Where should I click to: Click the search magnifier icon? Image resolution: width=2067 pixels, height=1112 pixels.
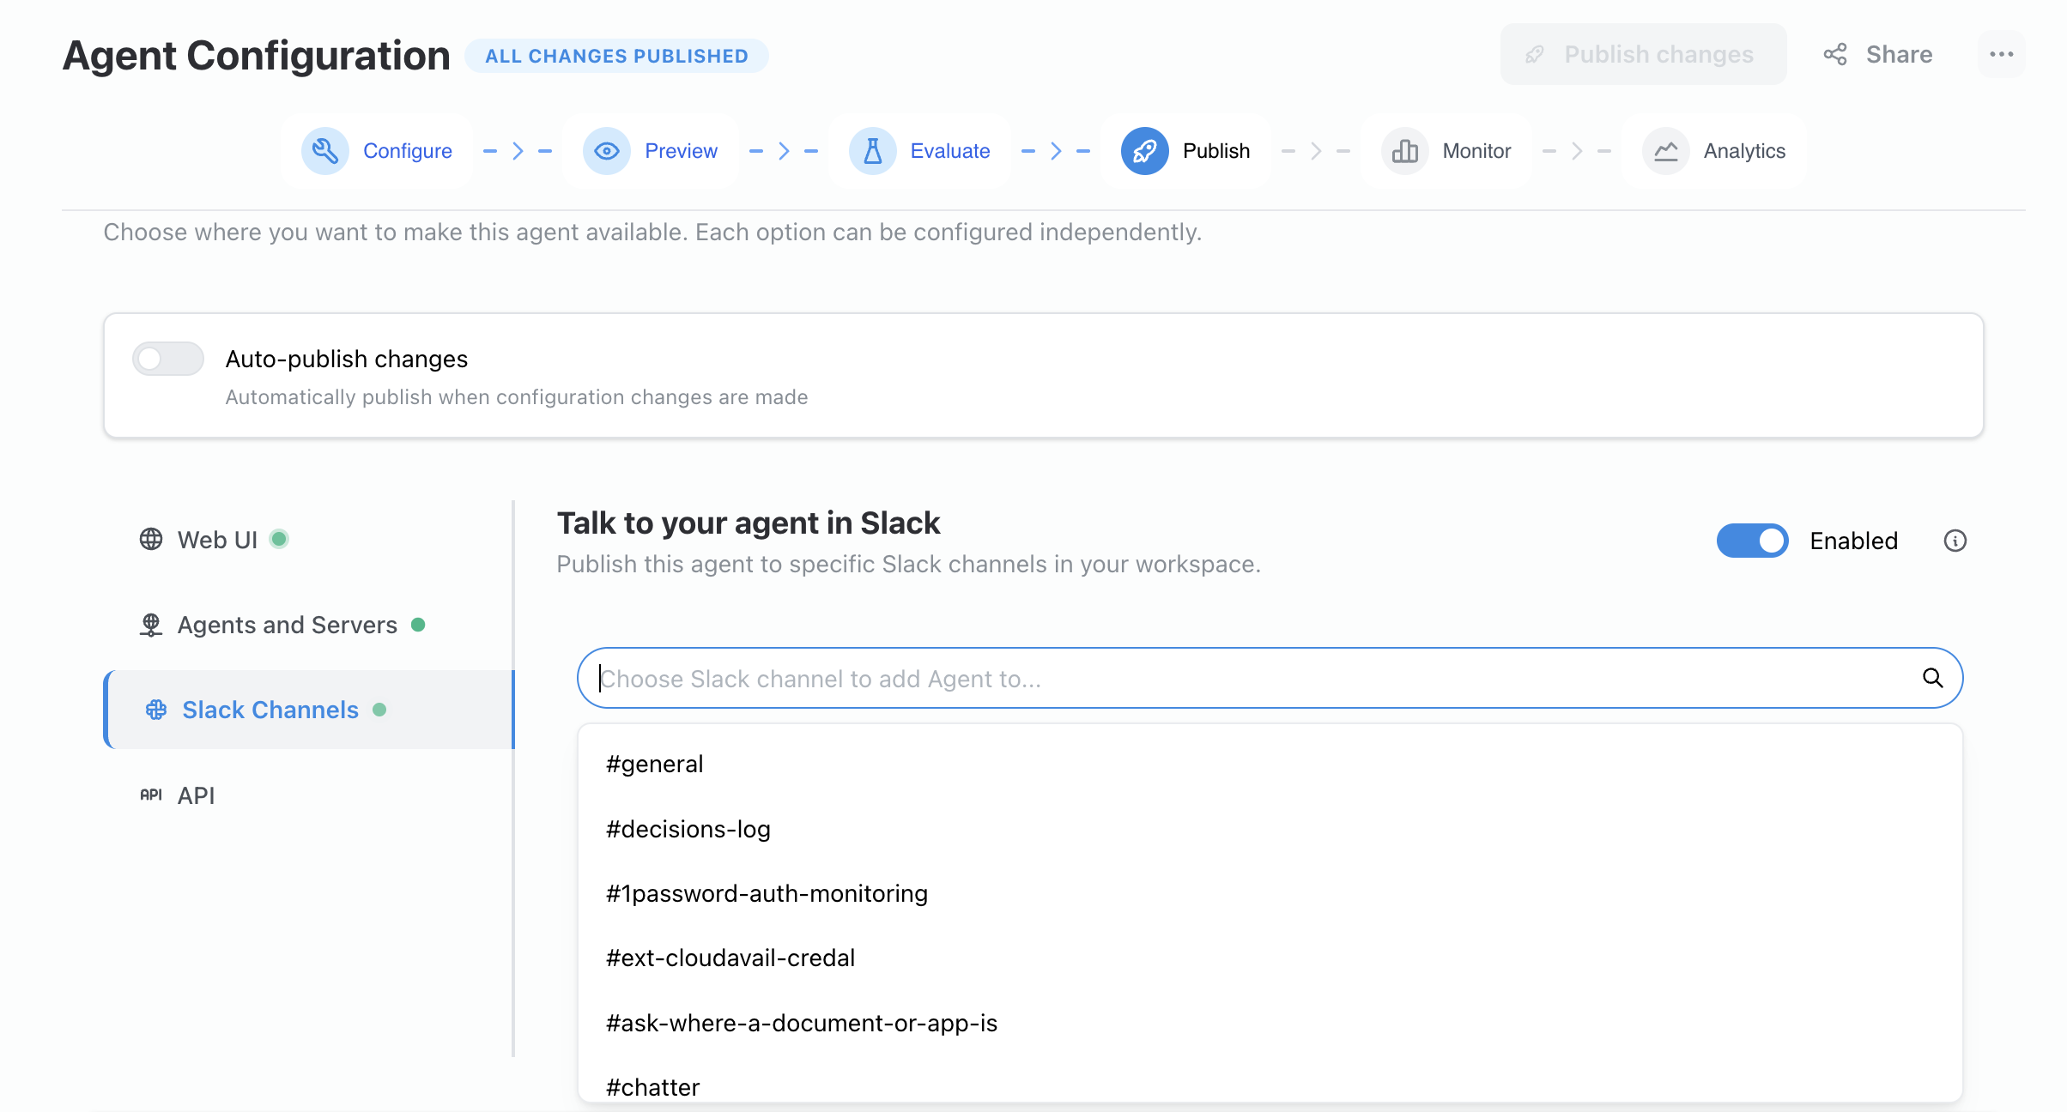1932,678
